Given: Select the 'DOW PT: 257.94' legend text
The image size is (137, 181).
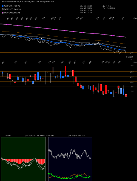Looking at the screenshot, I should (x=12, y=13).
